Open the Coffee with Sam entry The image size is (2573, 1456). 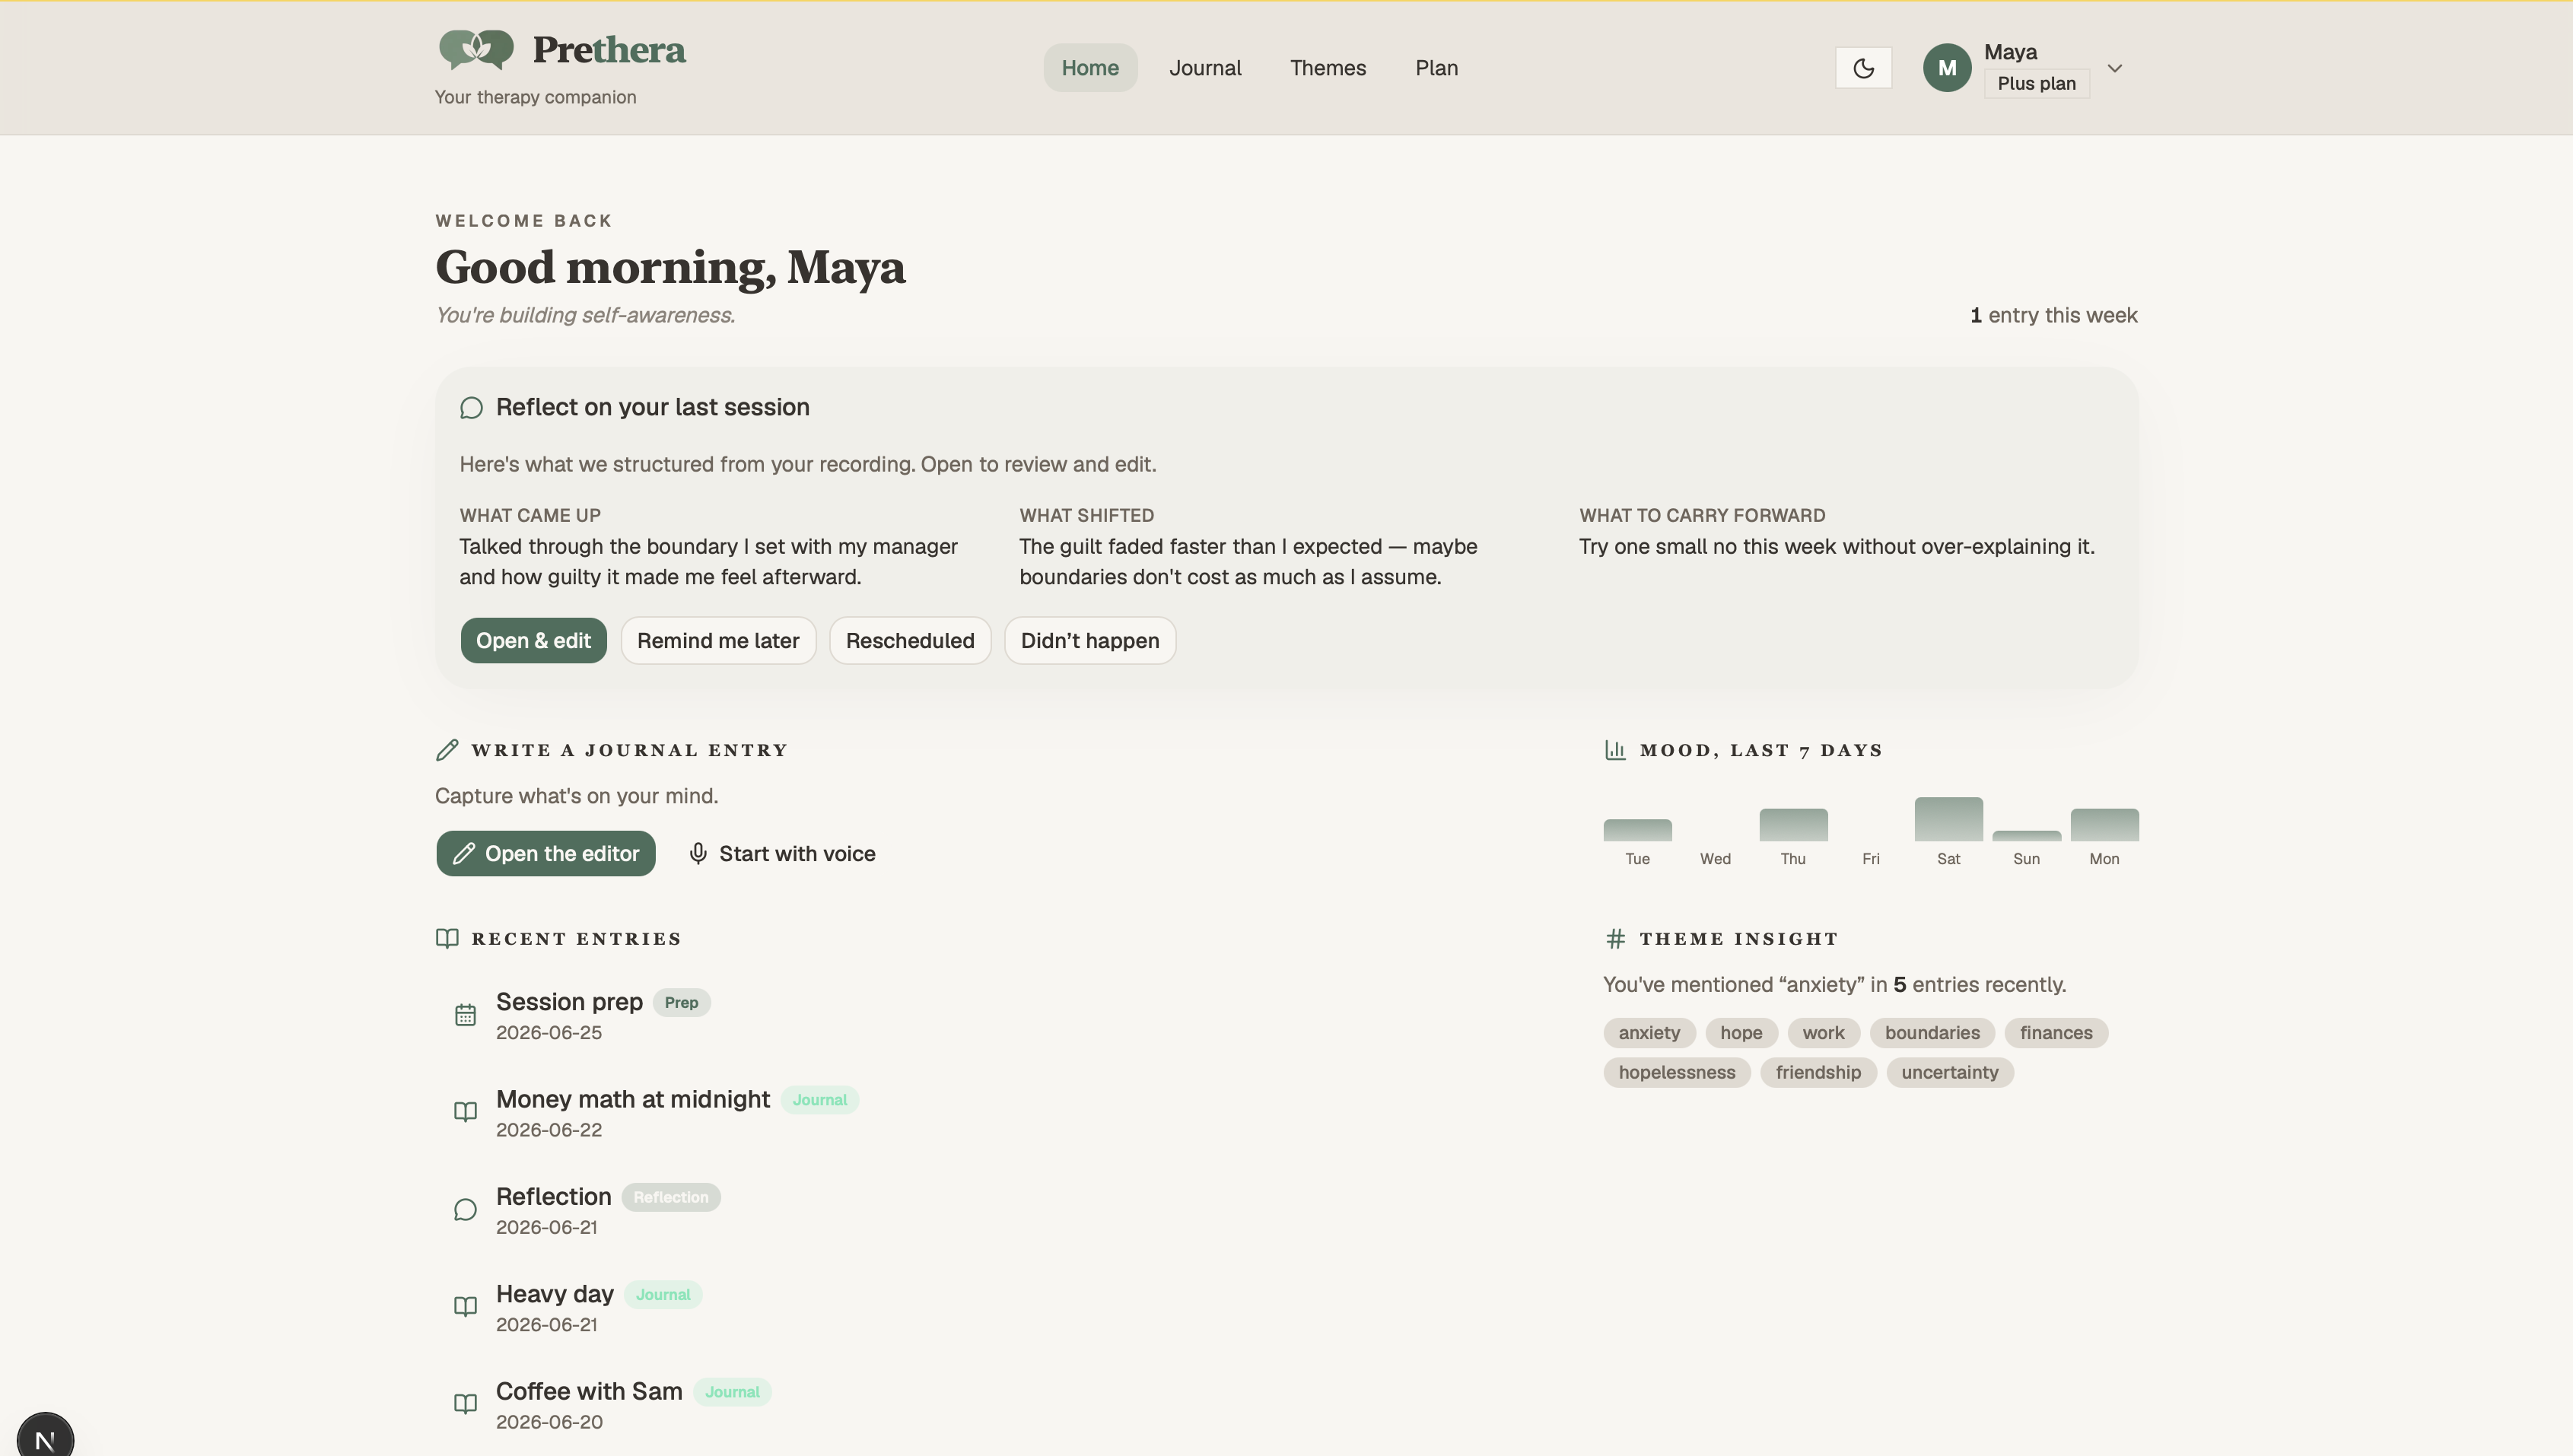coord(589,1391)
